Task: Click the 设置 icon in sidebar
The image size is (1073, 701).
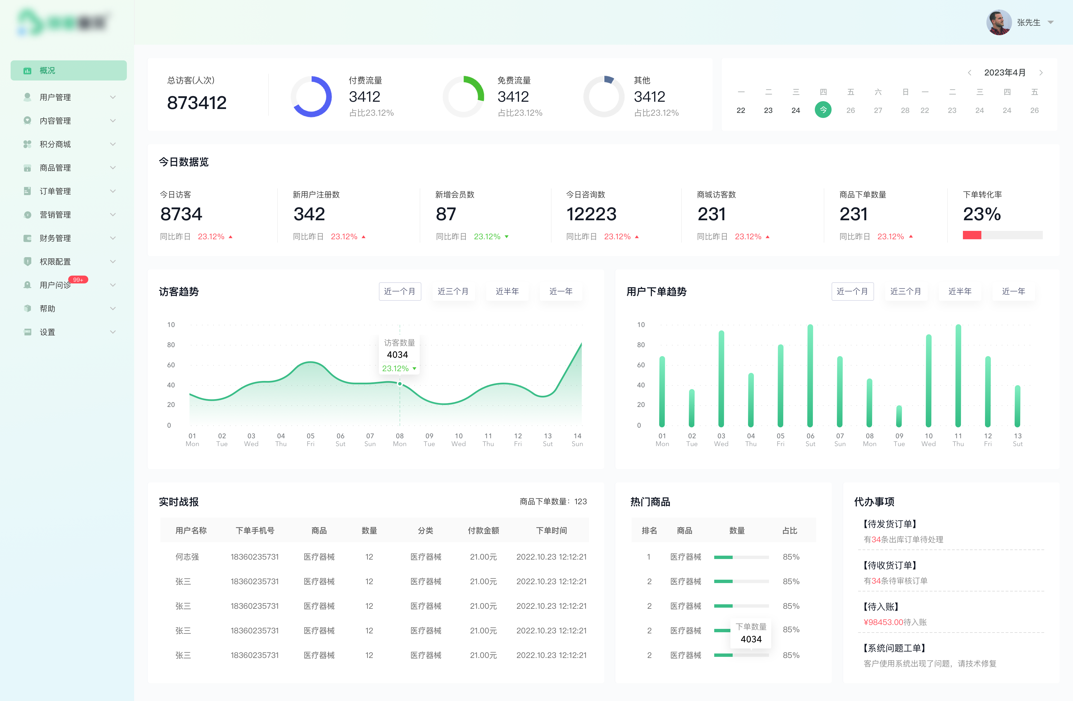Action: (27, 332)
